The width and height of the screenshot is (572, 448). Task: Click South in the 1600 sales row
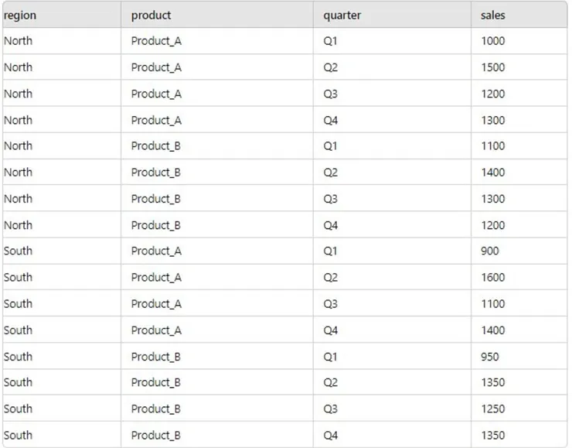point(19,277)
